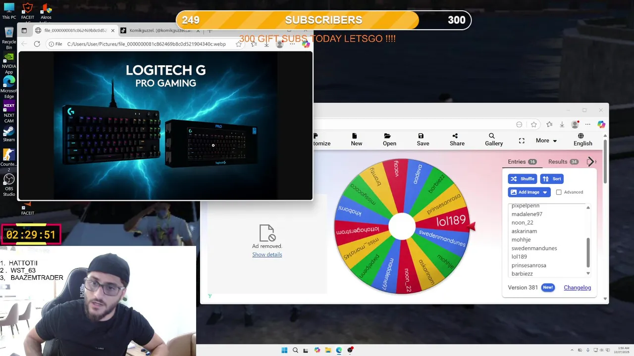The width and height of the screenshot is (634, 356).
Task: Expand the More menu
Action: point(546,141)
